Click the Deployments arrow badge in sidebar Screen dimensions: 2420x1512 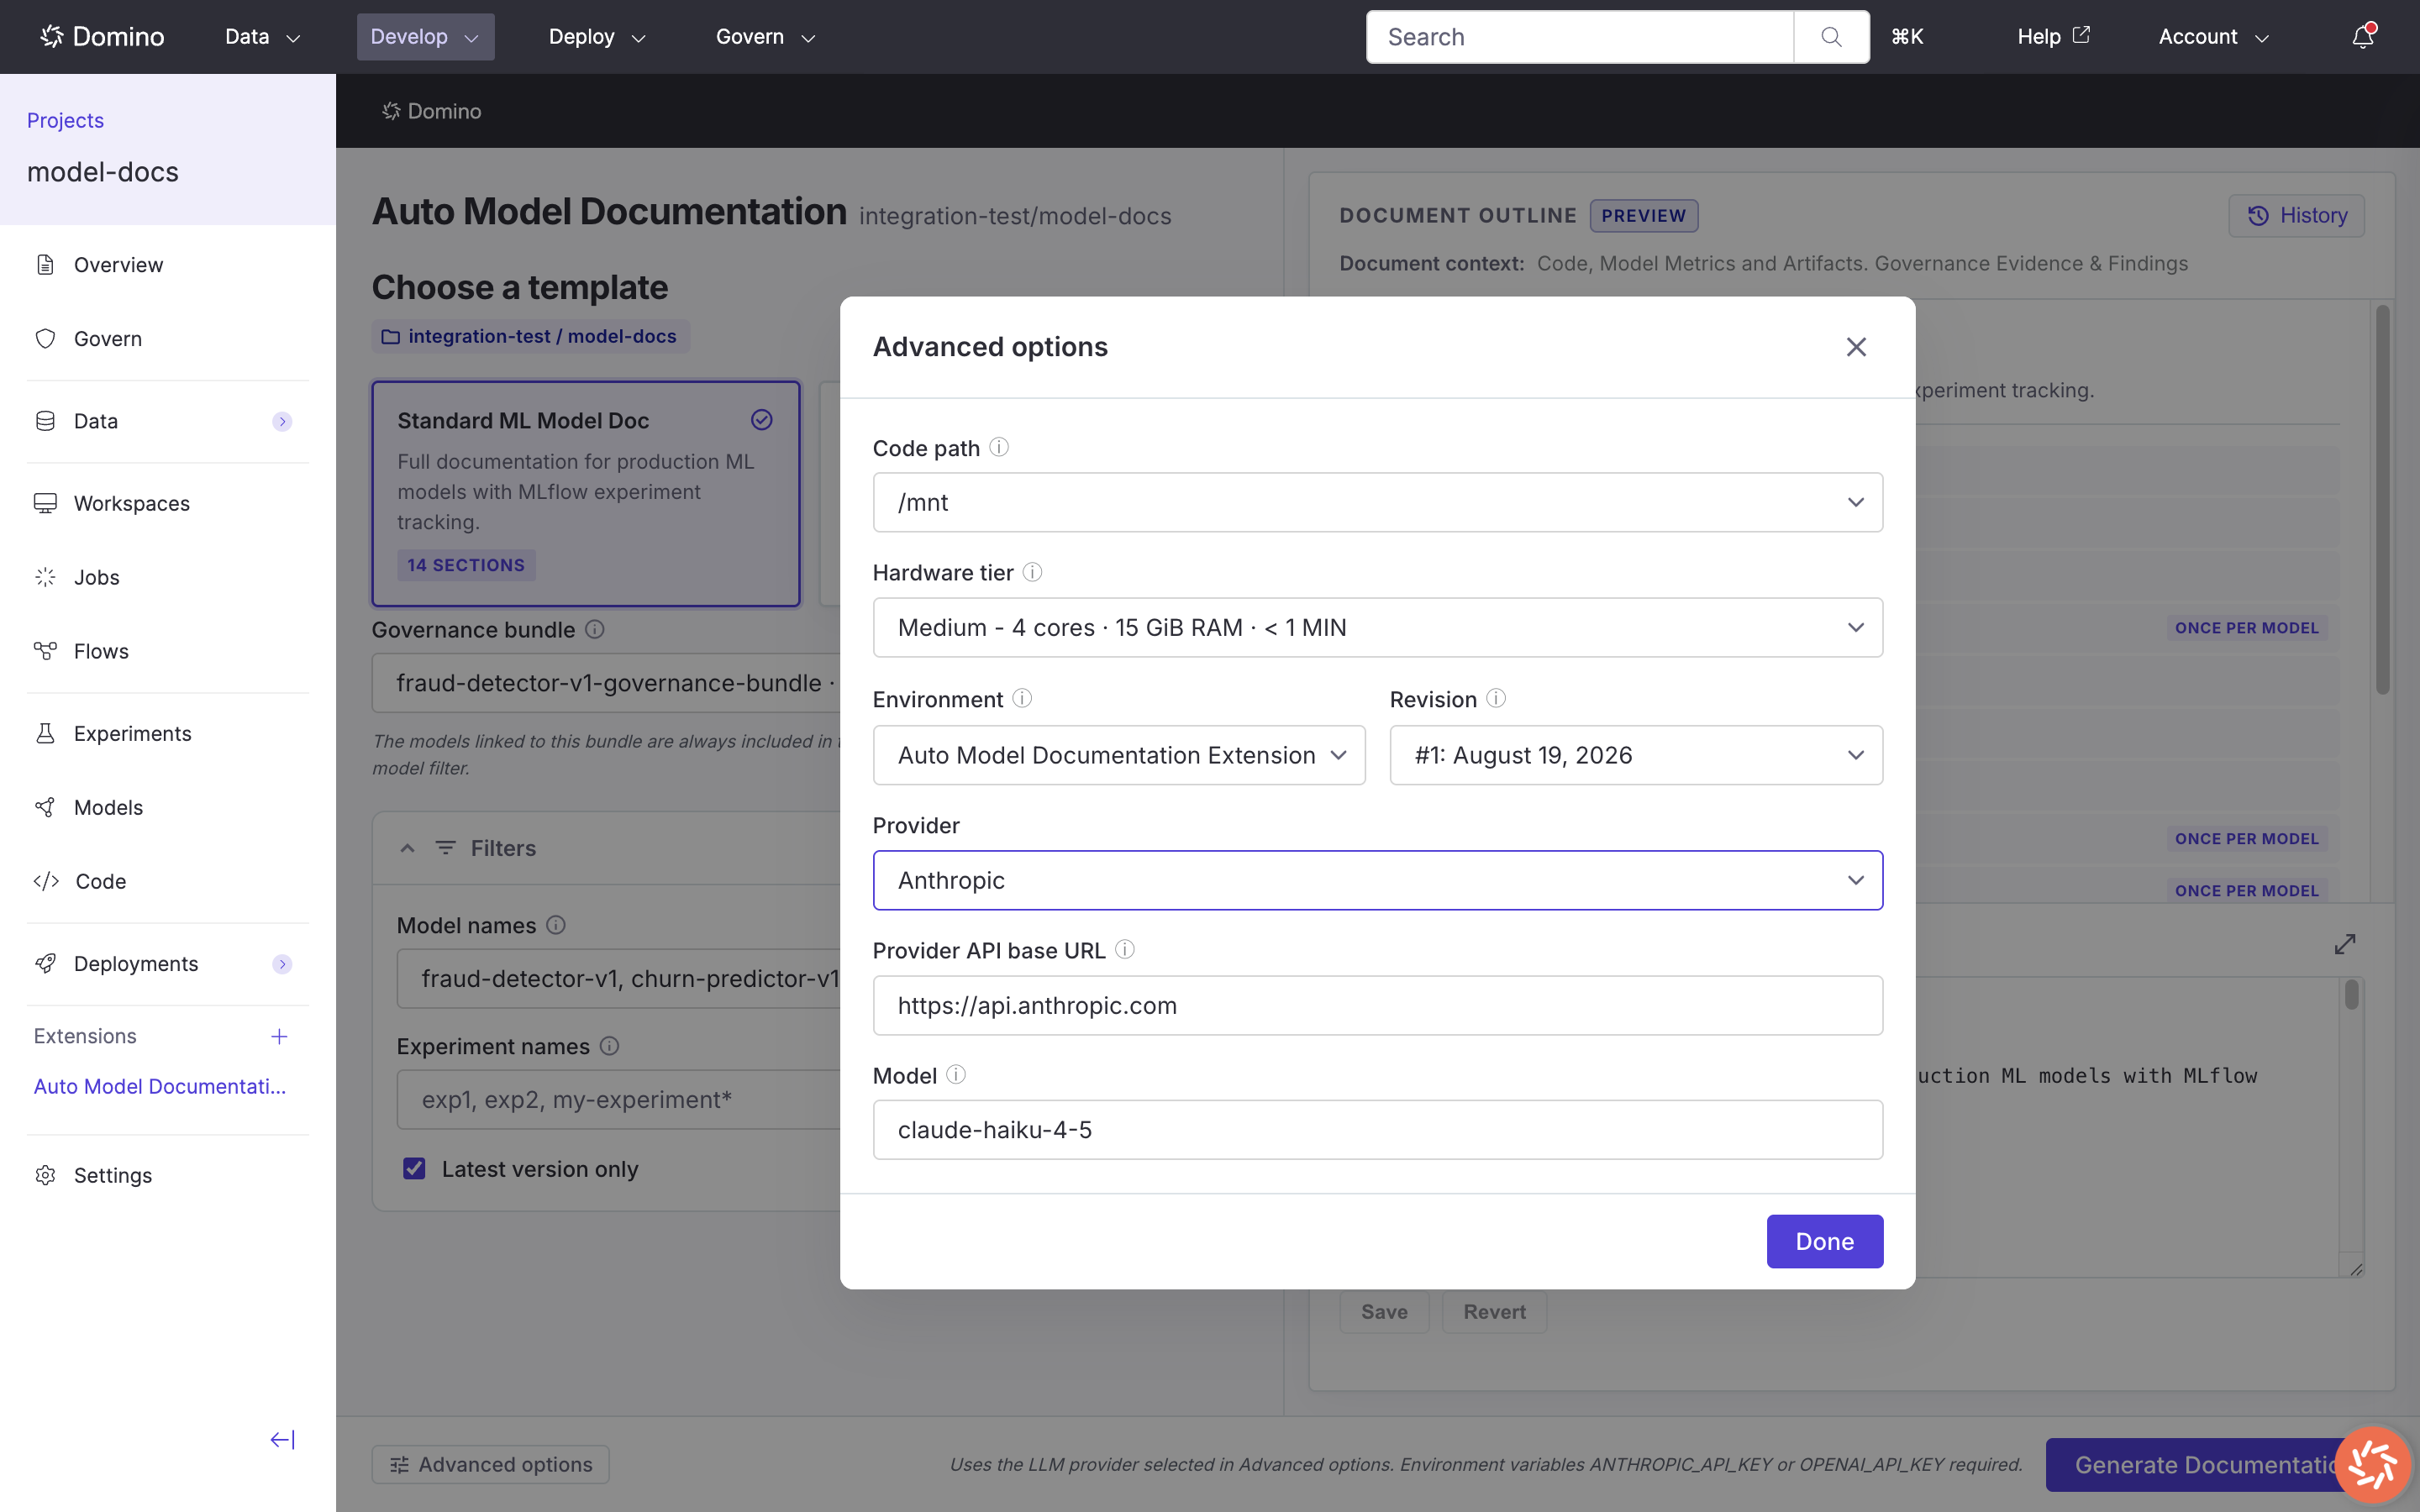tap(282, 964)
